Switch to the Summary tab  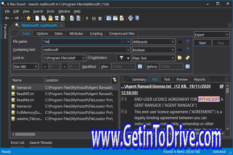(x=139, y=79)
